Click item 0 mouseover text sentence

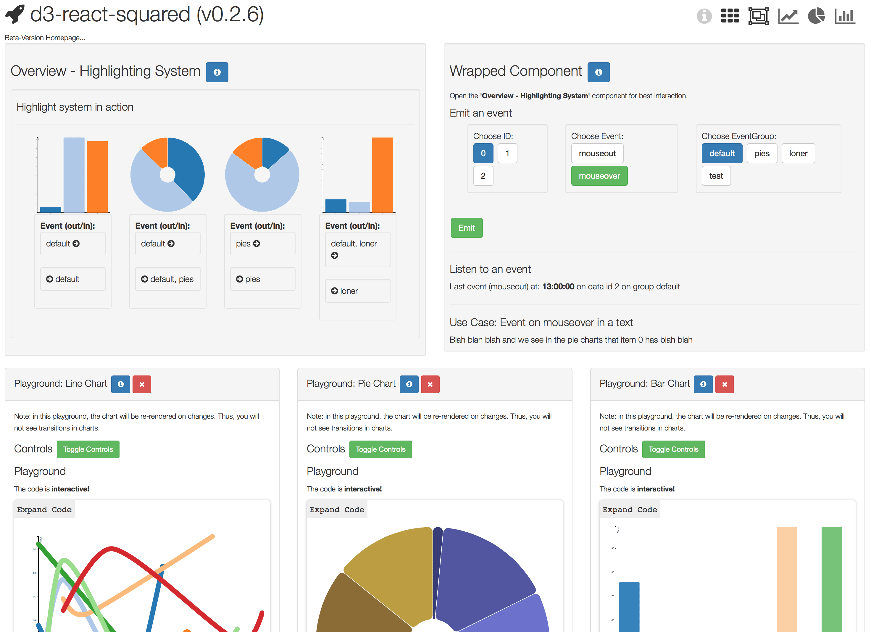(571, 340)
